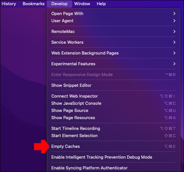The height and width of the screenshot is (172, 184).
Task: Expand the RemoteMac submenu chevron
Action: [x=175, y=32]
